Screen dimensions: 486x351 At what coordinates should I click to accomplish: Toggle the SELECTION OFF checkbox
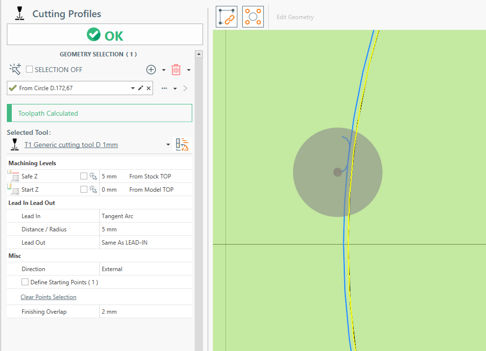29,70
